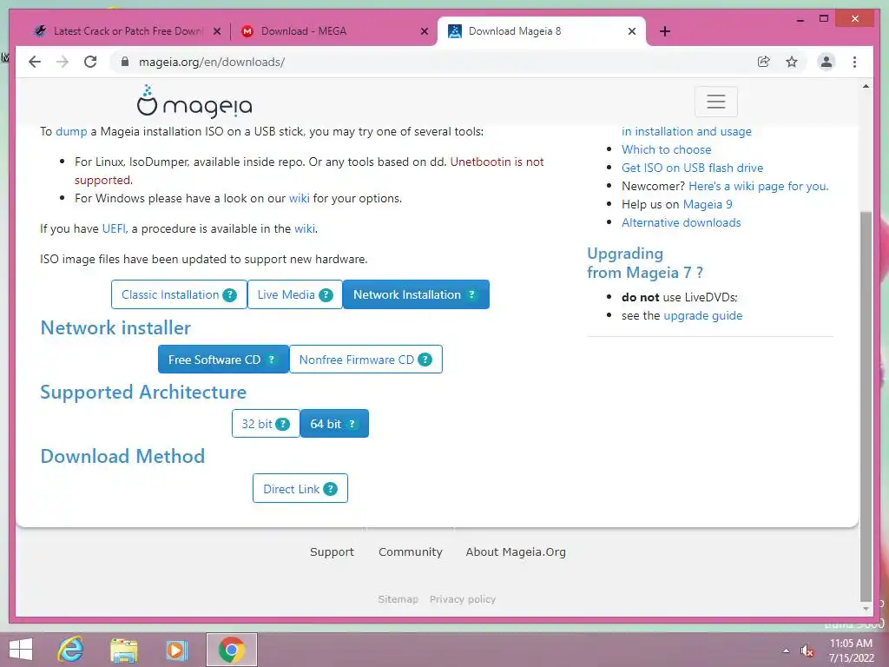The image size is (889, 667).
Task: Open 'in installation and usage' link
Action: (x=687, y=132)
